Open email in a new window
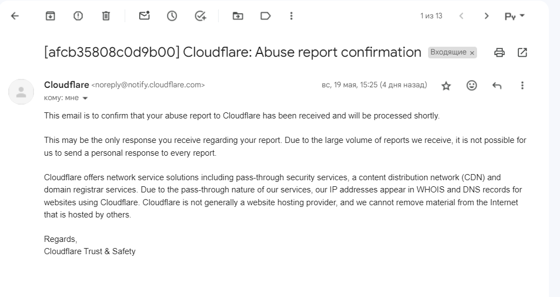This screenshot has height=297, width=560. (522, 53)
